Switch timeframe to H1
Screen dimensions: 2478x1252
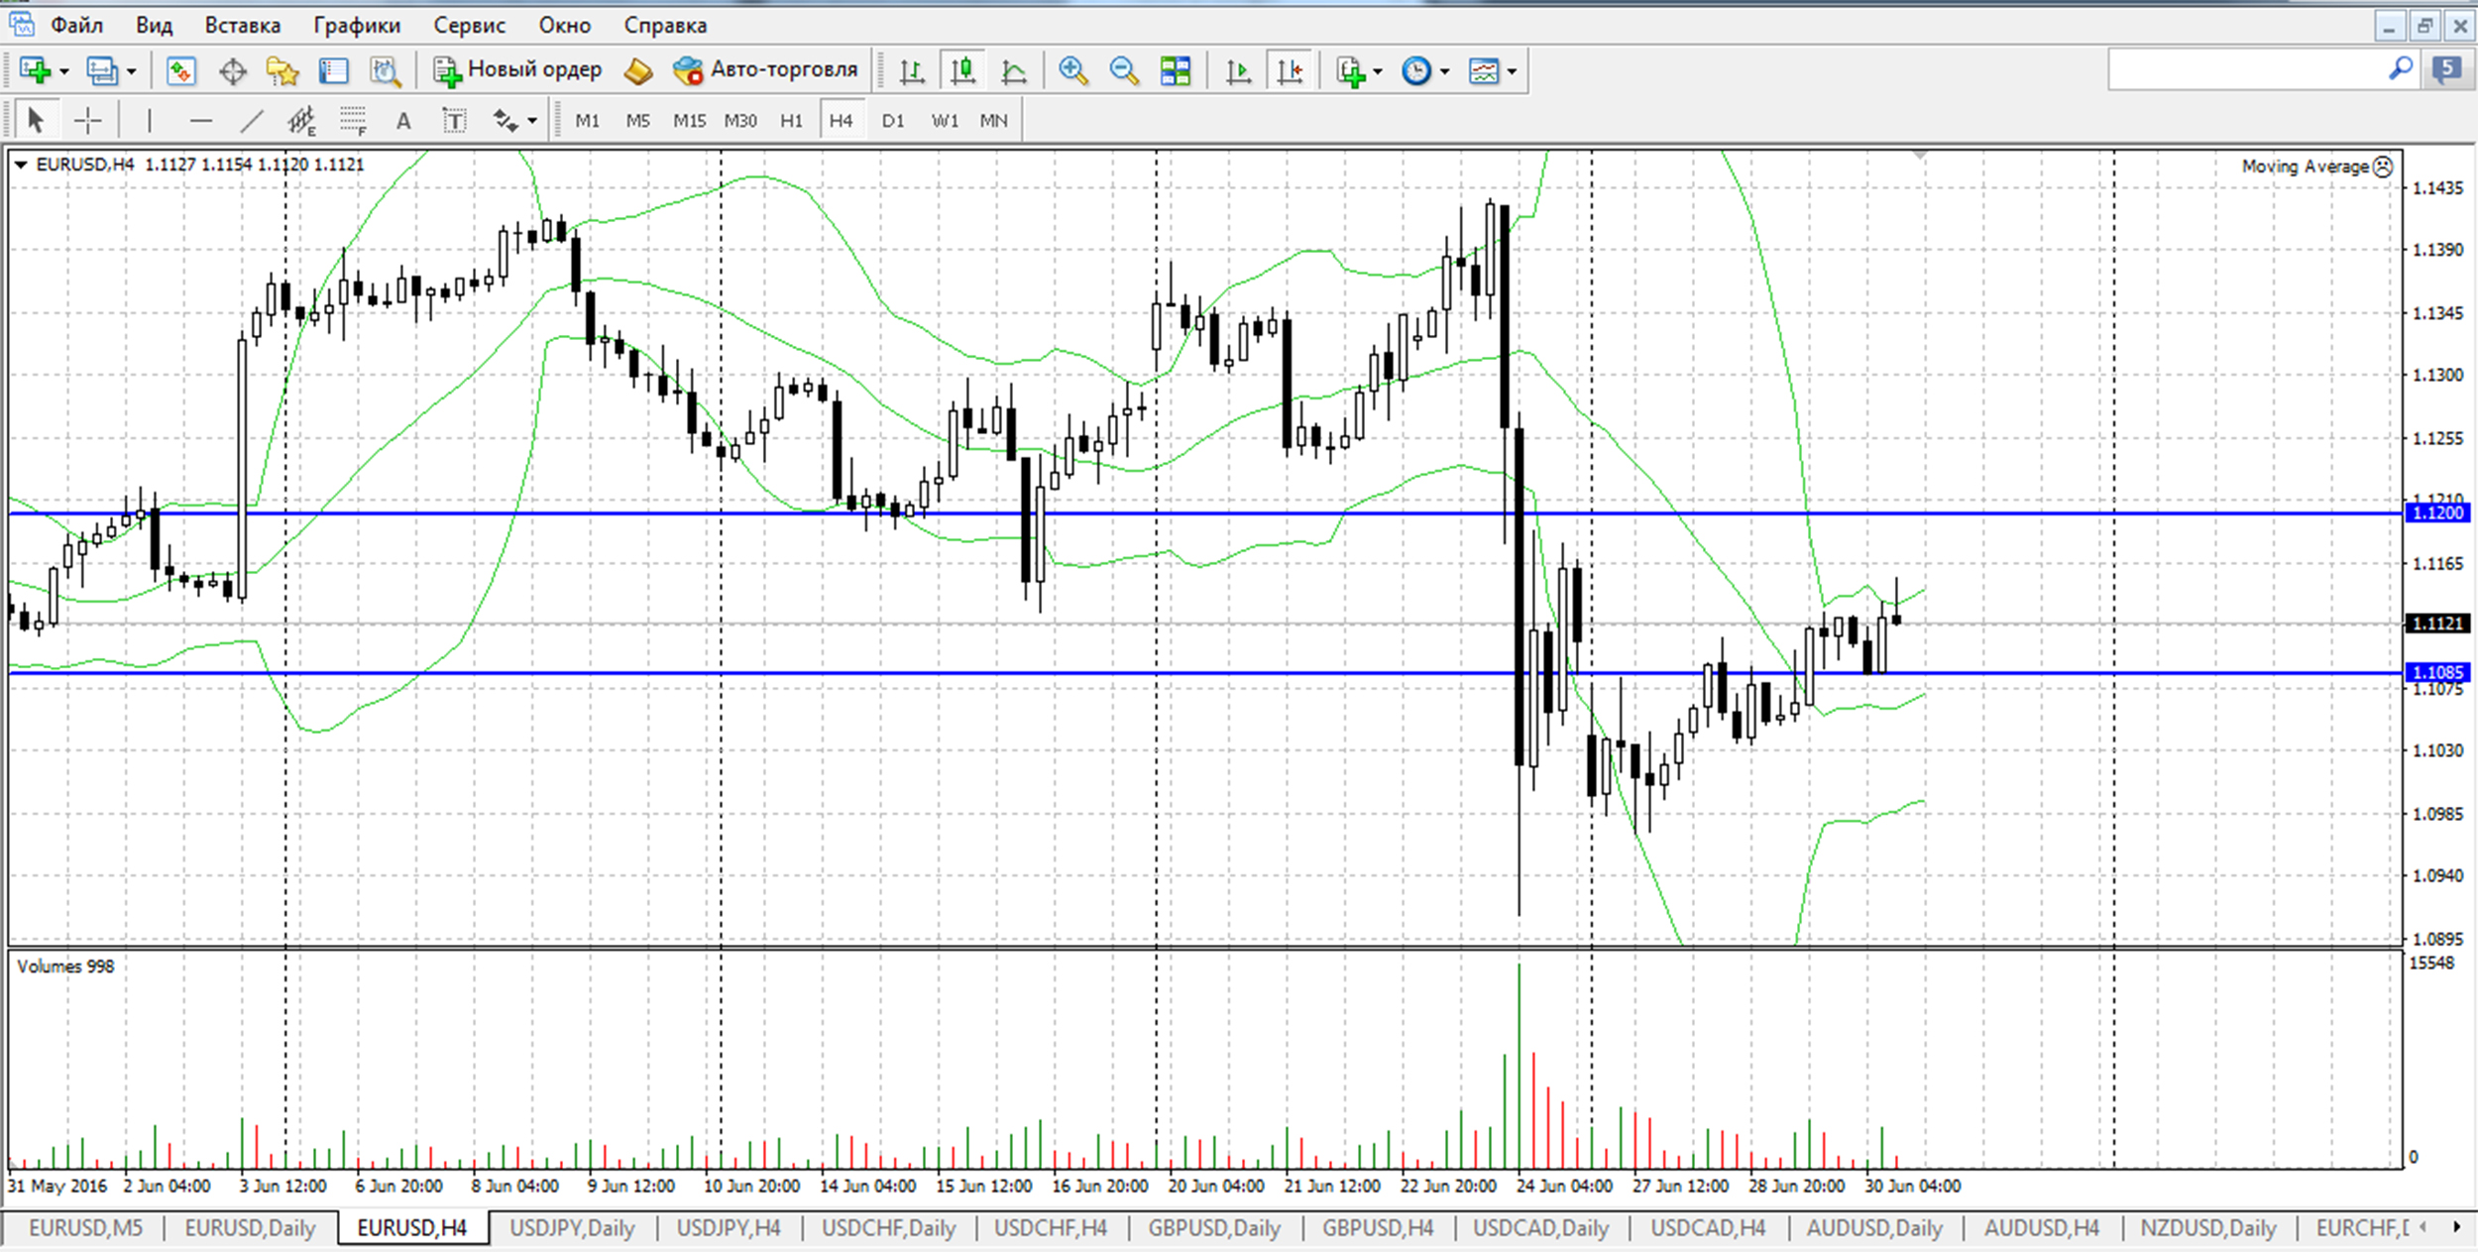click(x=791, y=121)
